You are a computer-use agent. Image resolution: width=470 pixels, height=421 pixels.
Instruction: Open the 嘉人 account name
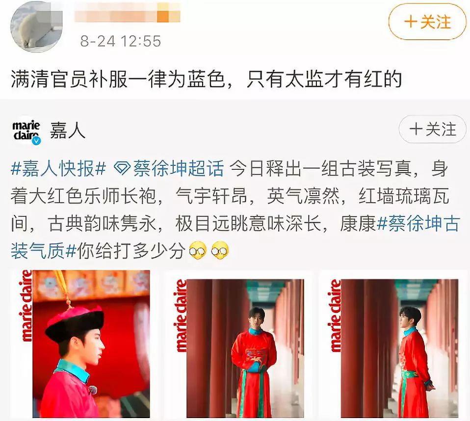pos(68,131)
